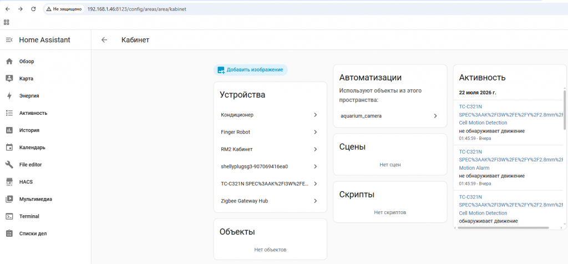Click the Не защищено security warning

coord(64,9)
